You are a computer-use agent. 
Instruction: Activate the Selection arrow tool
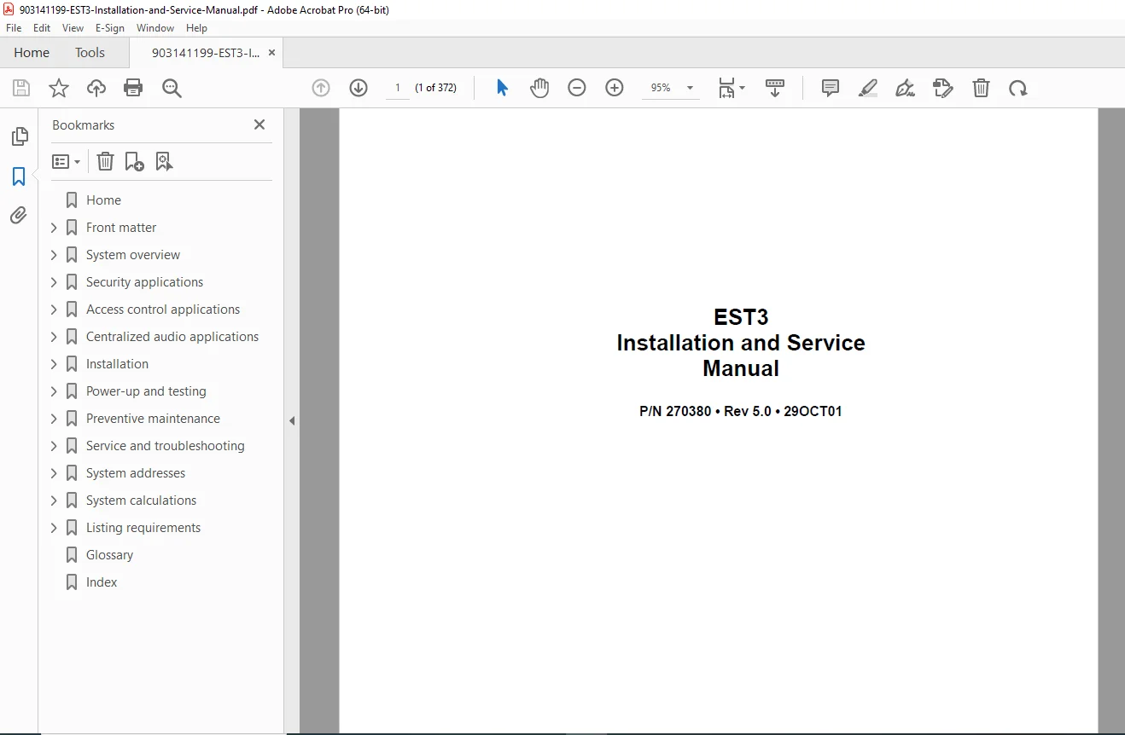click(502, 88)
